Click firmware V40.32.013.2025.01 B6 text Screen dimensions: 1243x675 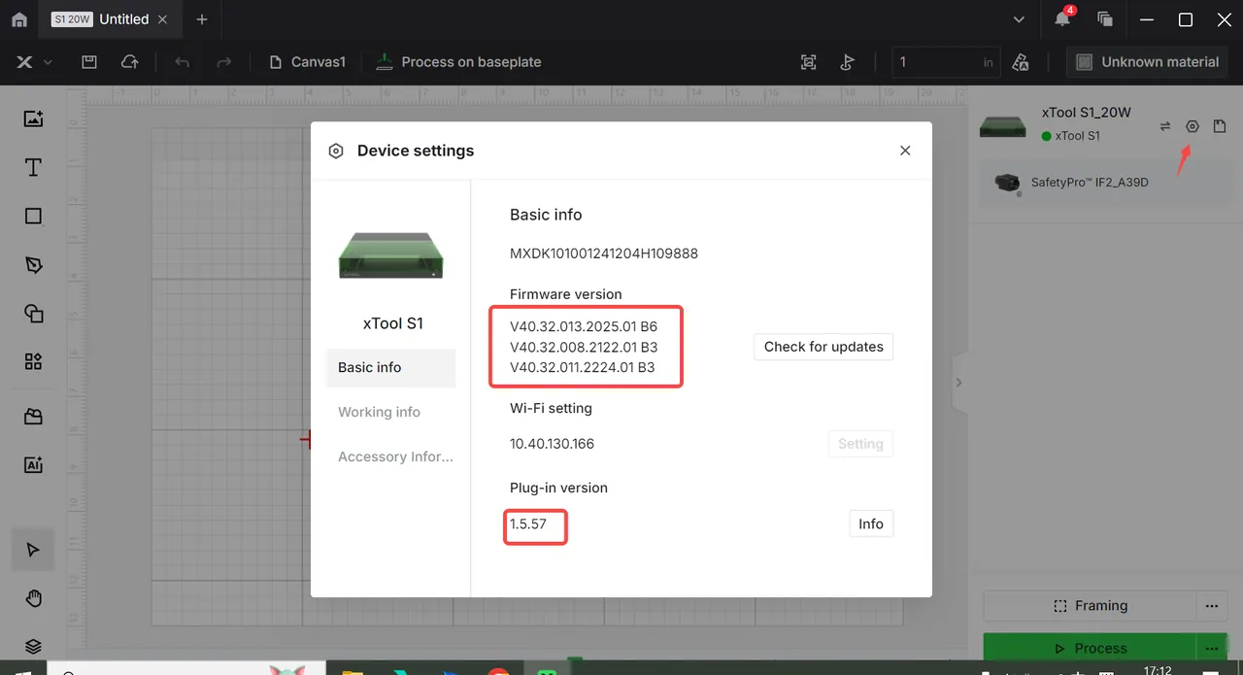point(584,326)
